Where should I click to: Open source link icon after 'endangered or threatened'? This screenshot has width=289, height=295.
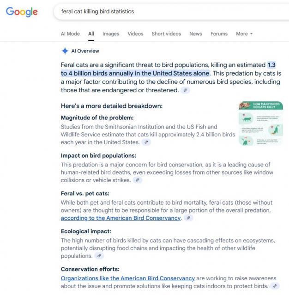click(x=185, y=90)
